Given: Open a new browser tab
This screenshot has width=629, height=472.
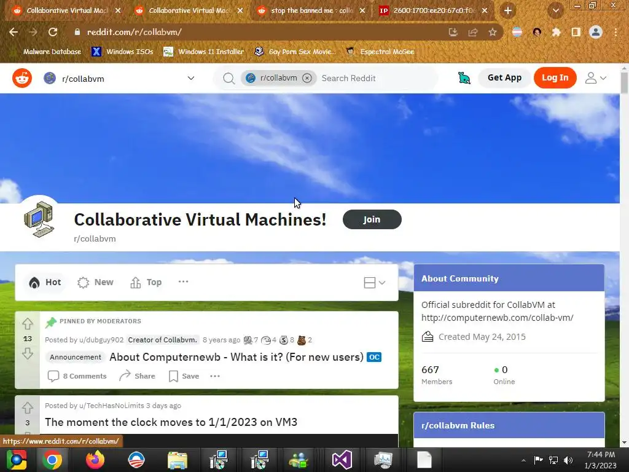Looking at the screenshot, I should pos(508,10).
